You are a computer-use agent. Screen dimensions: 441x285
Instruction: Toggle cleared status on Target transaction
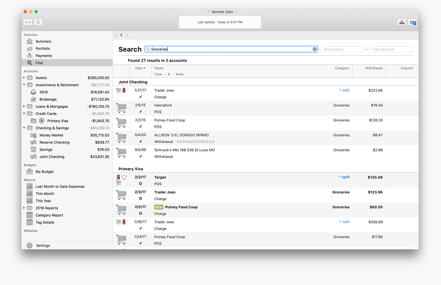[141, 184]
